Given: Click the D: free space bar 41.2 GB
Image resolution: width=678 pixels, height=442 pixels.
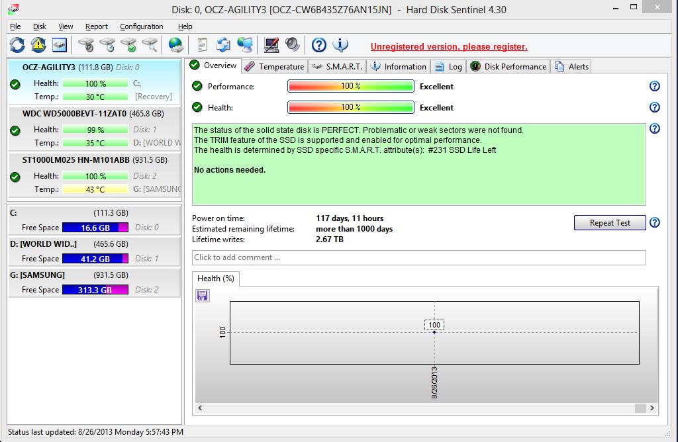Looking at the screenshot, I should 95,259.
